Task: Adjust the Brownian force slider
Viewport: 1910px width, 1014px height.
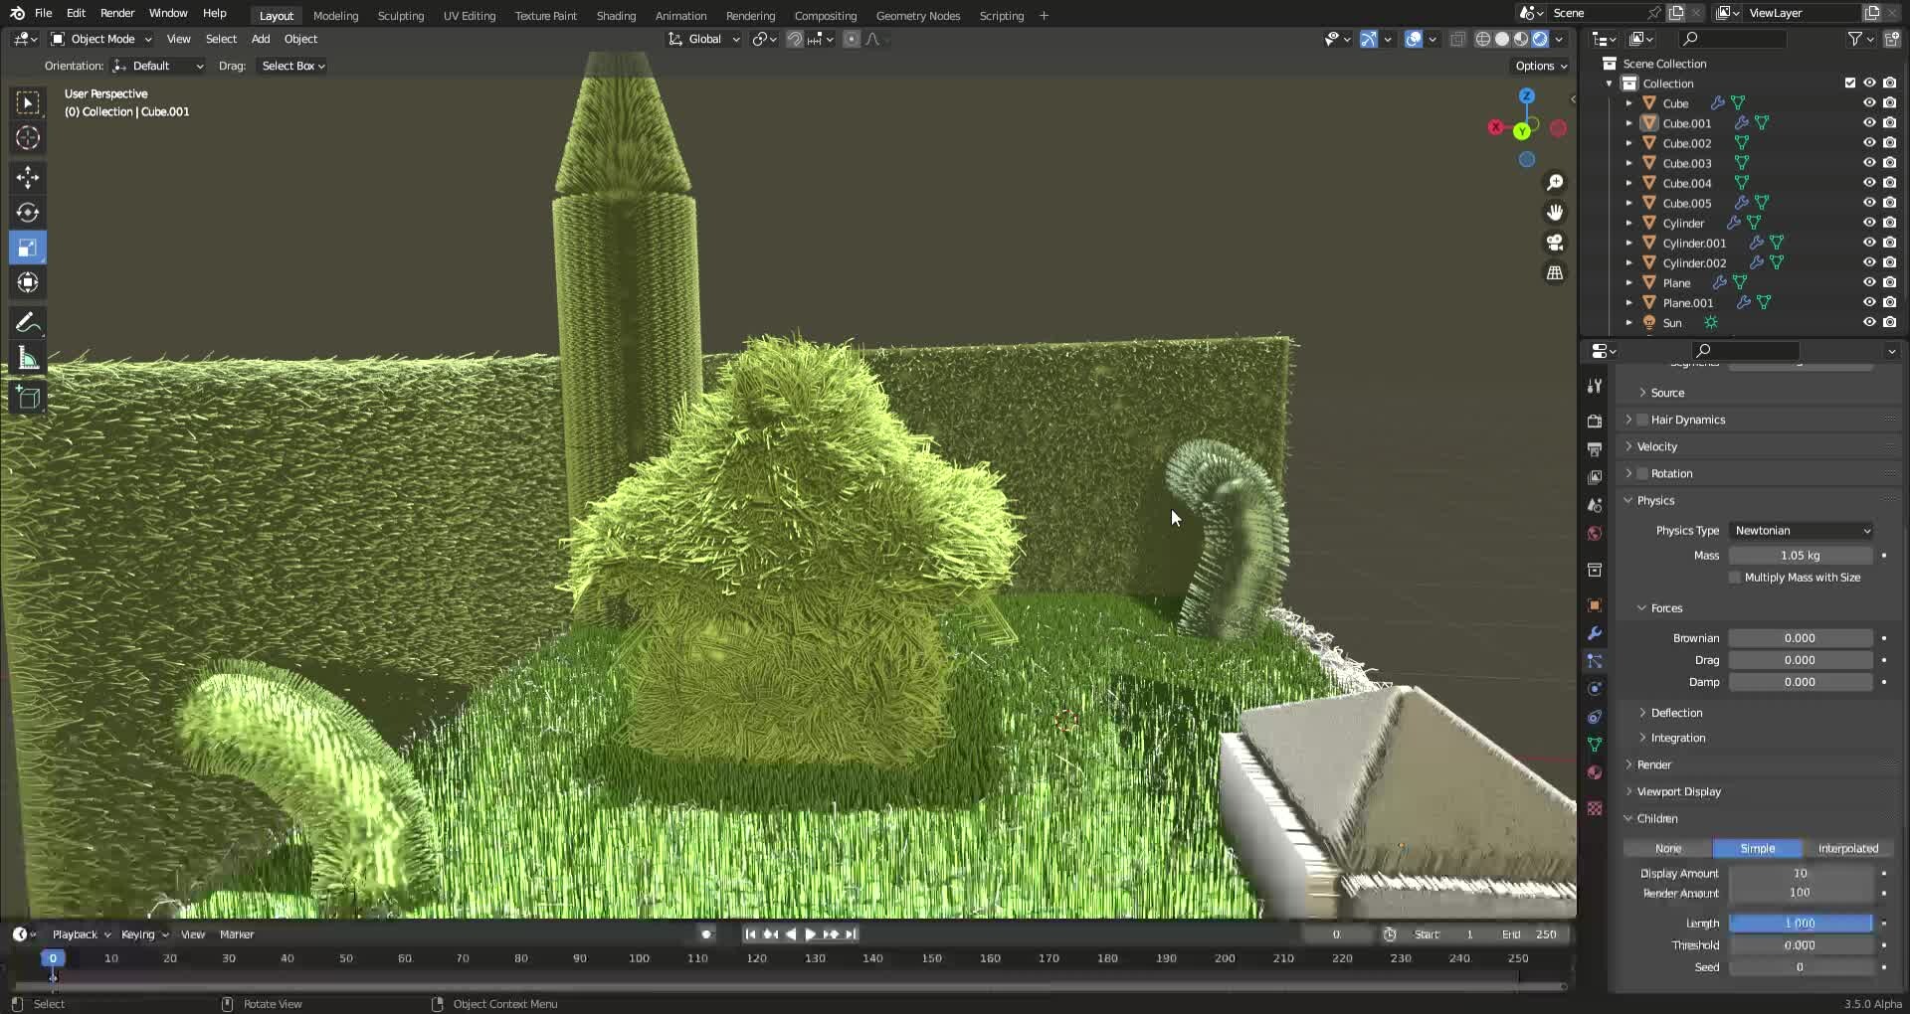Action: (1802, 637)
